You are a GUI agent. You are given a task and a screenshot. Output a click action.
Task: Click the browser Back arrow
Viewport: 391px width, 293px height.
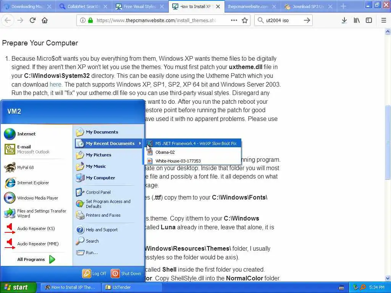click(8, 20)
